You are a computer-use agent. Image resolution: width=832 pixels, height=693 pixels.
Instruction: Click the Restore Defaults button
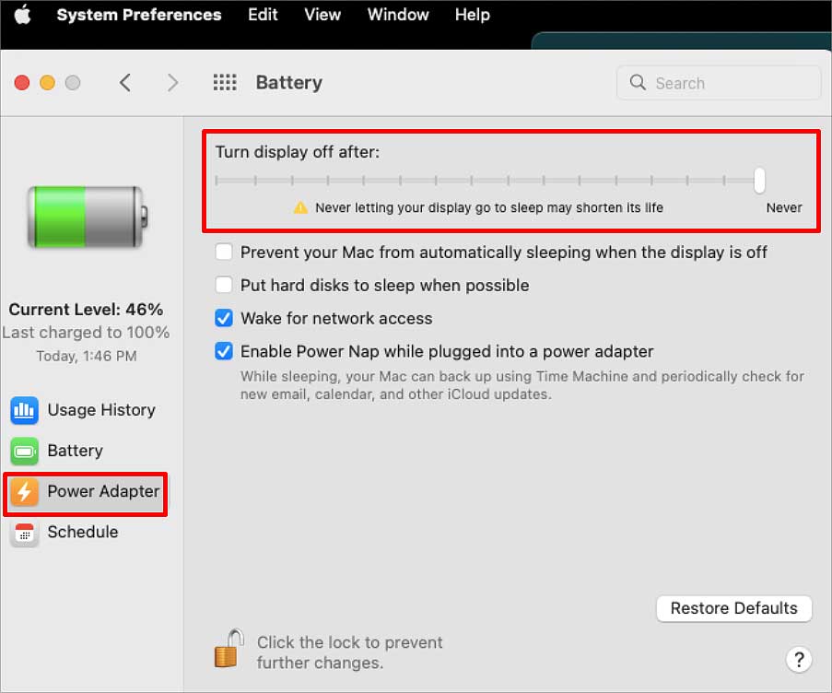733,608
